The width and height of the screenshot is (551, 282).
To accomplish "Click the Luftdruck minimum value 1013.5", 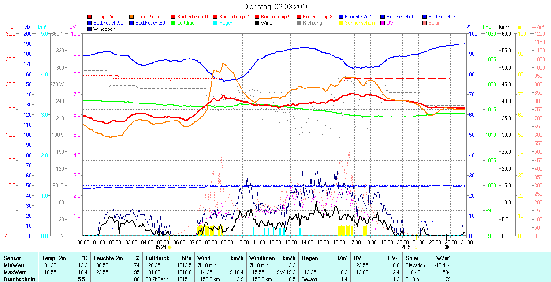I will (184, 265).
